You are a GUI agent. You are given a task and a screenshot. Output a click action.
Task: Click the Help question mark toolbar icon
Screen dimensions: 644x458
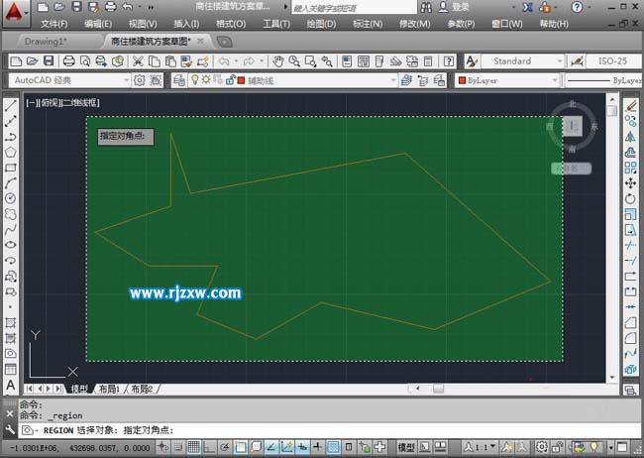pos(449,61)
